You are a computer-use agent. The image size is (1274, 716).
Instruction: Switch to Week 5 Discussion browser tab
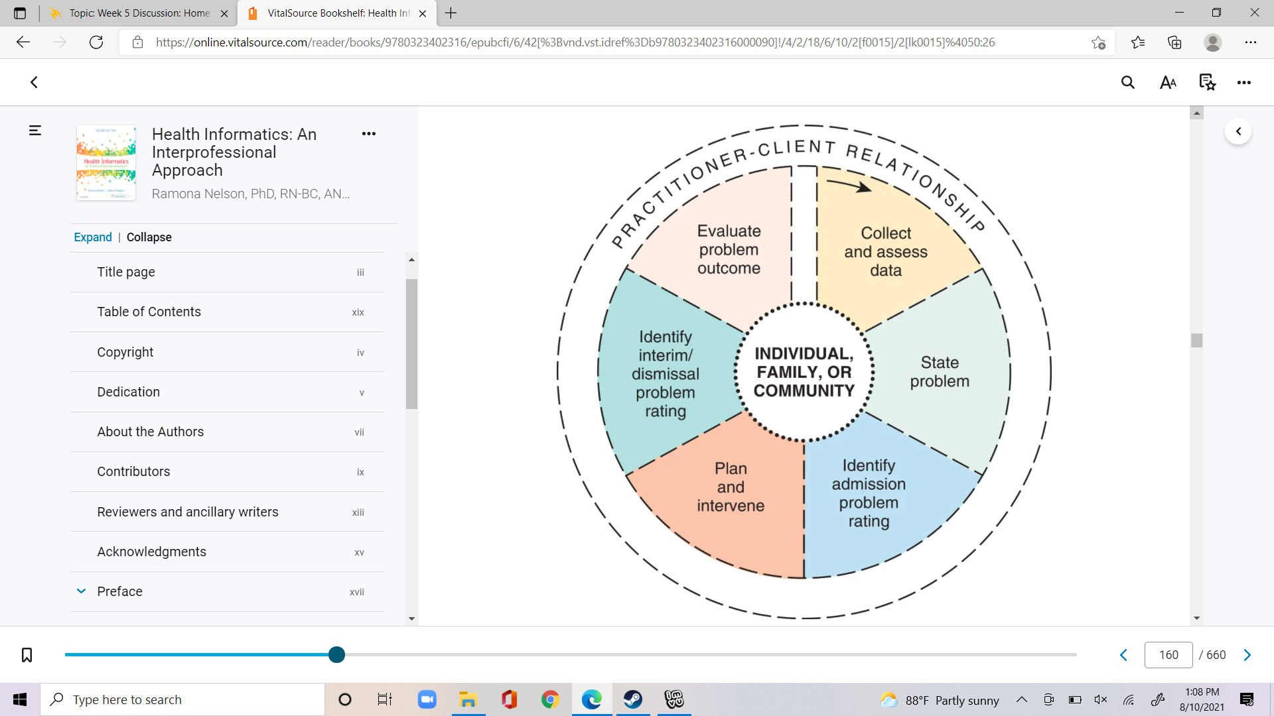139,13
